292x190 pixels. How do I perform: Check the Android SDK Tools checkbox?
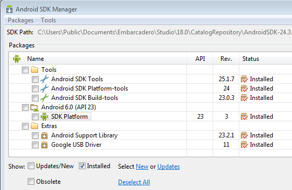click(x=35, y=79)
